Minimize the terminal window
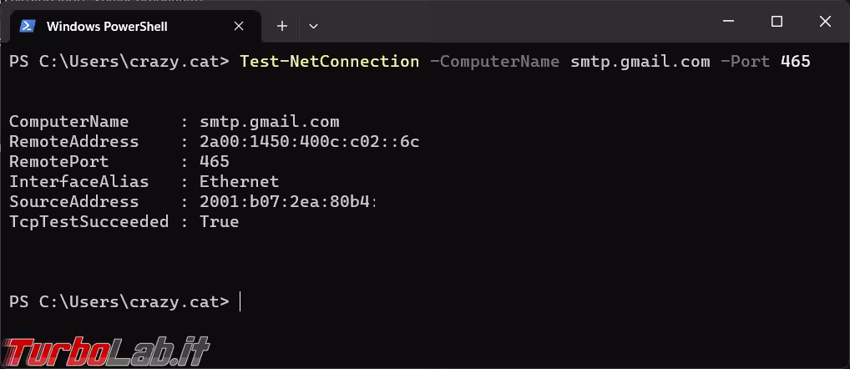Image resolution: width=850 pixels, height=369 pixels. (729, 23)
